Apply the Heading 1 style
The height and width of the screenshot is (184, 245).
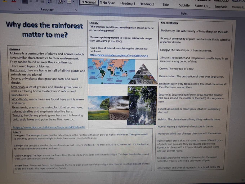coord(128,4)
